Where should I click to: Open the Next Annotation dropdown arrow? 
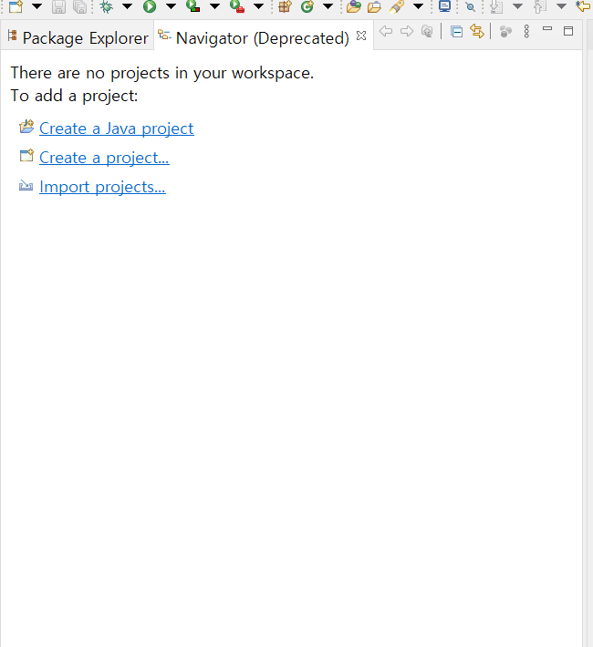click(517, 6)
